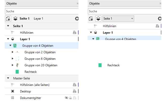The height and width of the screenshot is (105, 166).
Task: Toggle printing for Desktop layer
Action: pos(74,91)
